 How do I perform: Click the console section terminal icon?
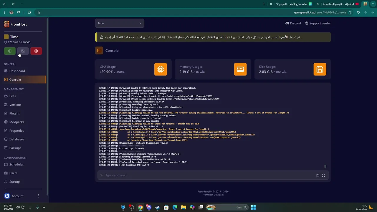point(99,50)
